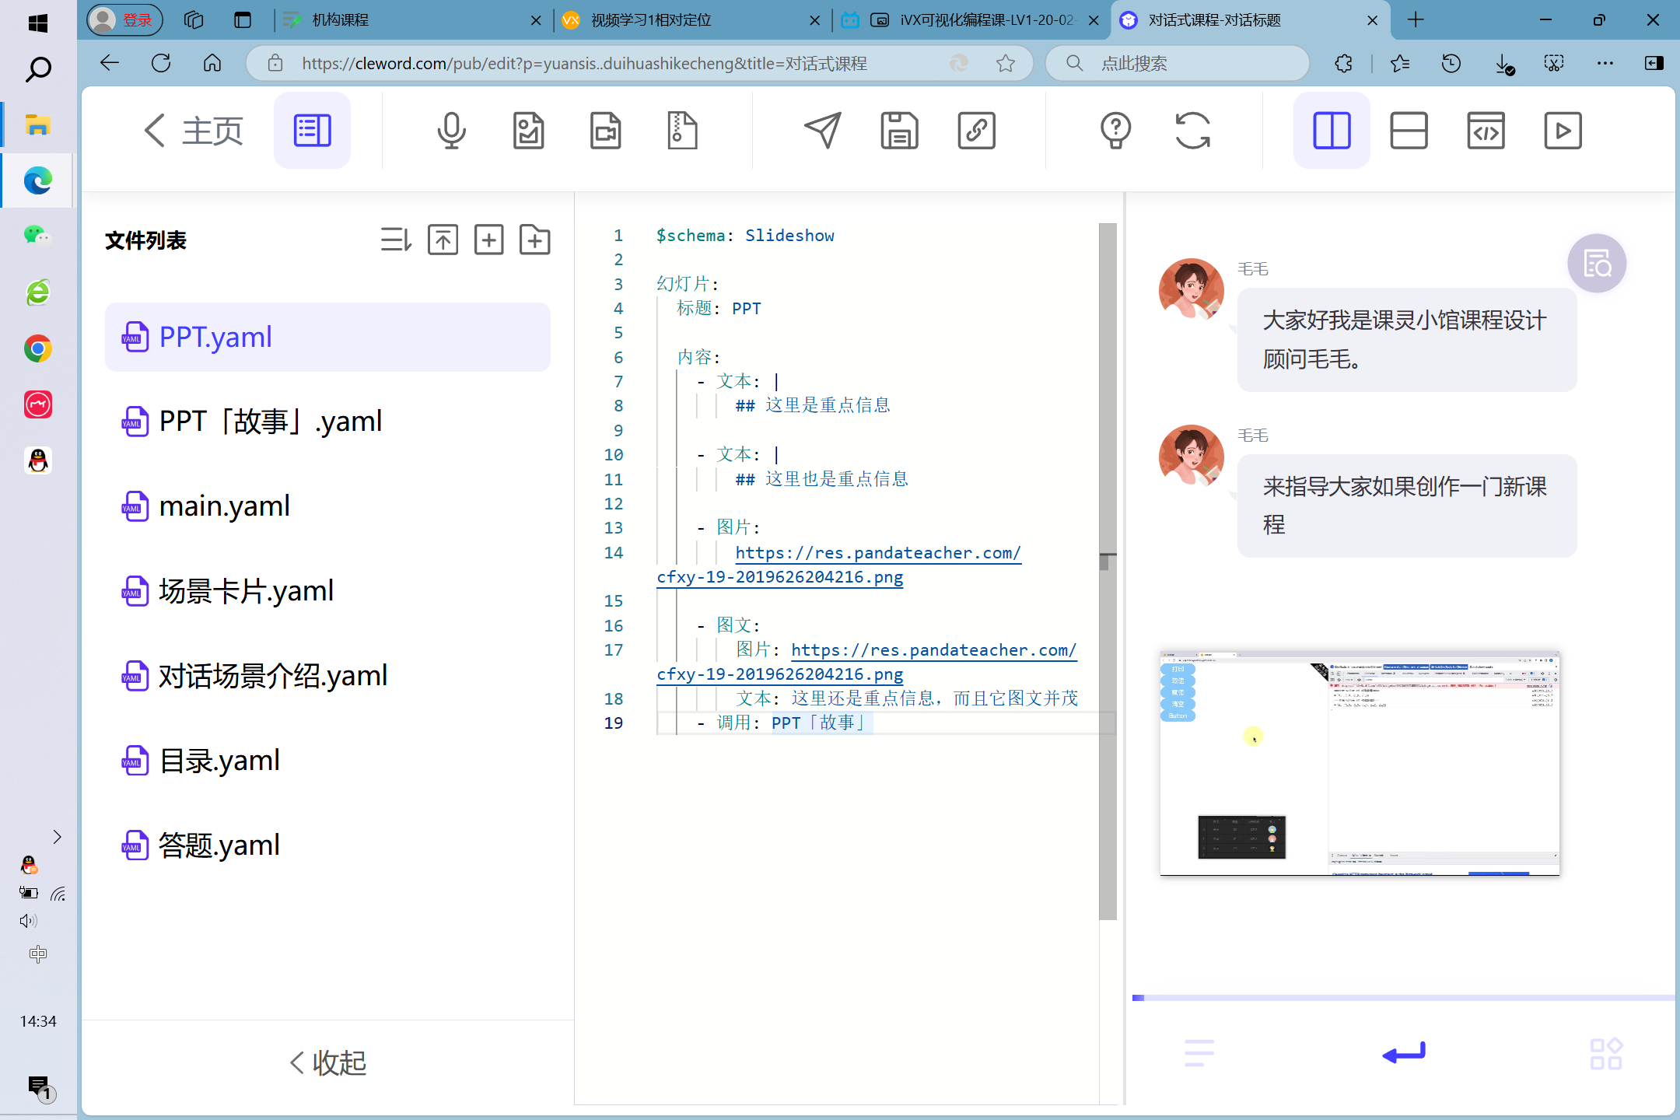
Task: Click the browser back arrow
Action: [110, 63]
